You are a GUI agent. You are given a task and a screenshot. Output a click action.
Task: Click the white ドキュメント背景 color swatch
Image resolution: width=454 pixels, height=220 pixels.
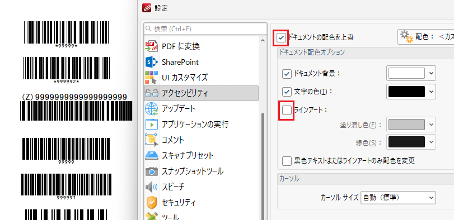[x=406, y=73]
